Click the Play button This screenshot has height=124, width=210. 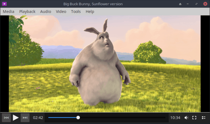pyautogui.click(x=16, y=118)
